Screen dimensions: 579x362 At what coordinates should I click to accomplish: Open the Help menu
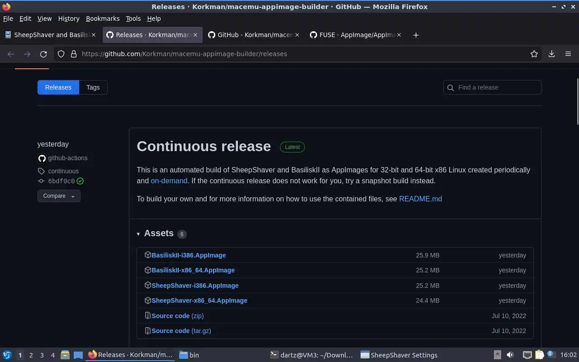point(154,19)
